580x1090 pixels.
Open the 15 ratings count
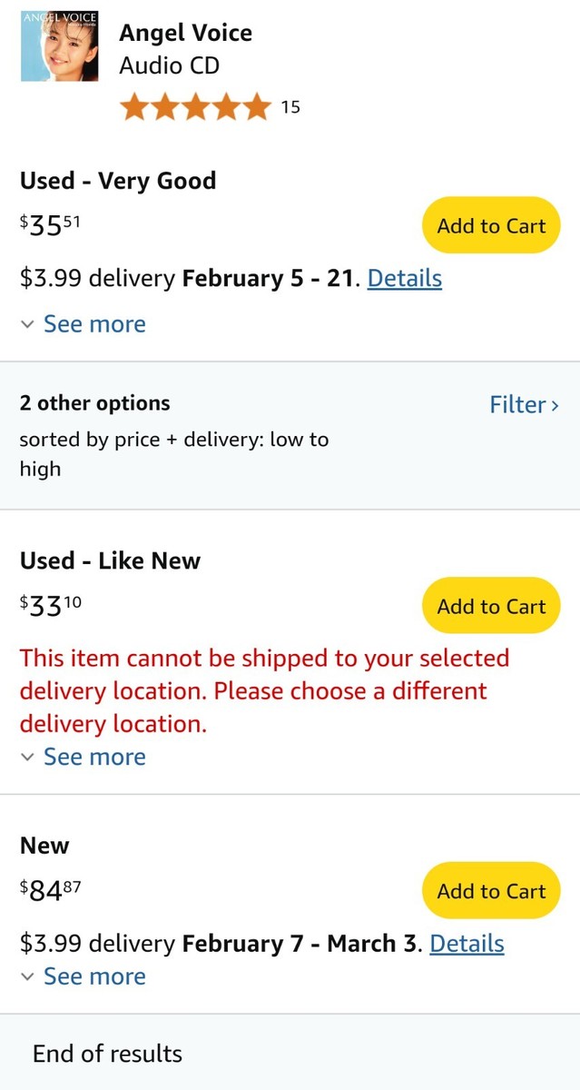click(290, 107)
